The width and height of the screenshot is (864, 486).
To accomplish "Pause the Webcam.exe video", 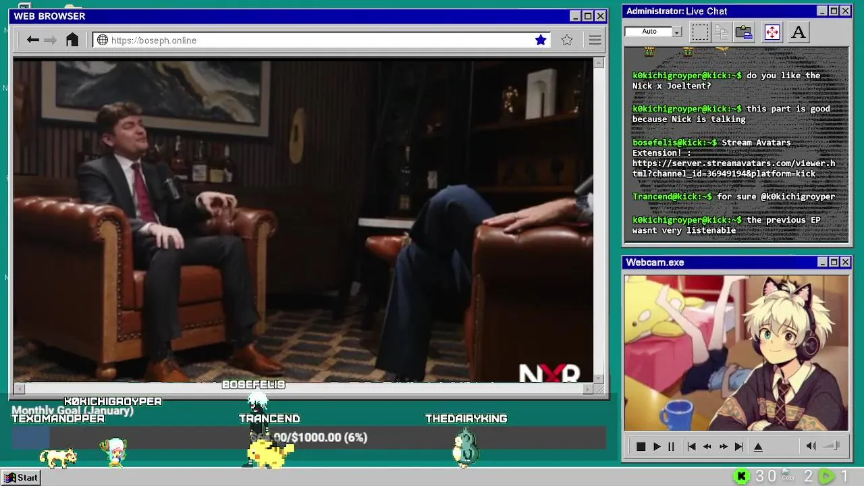I will (671, 446).
